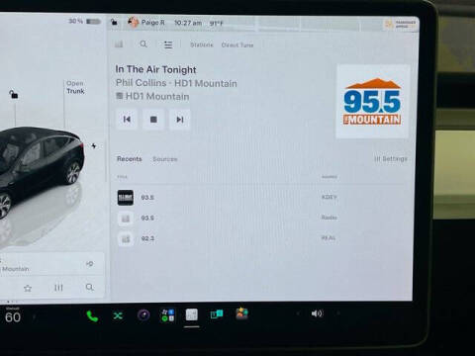This screenshot has height=356, width=475.
Task: Tap the In The Air Tonight title
Action: coord(155,69)
